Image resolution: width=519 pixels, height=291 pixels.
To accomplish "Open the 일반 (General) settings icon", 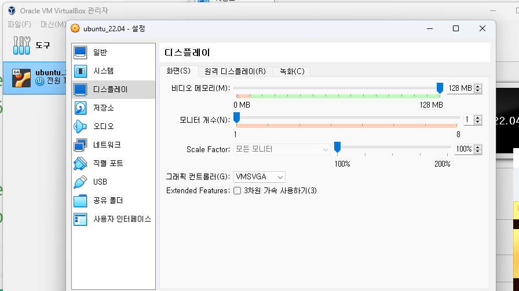I will coord(81,52).
